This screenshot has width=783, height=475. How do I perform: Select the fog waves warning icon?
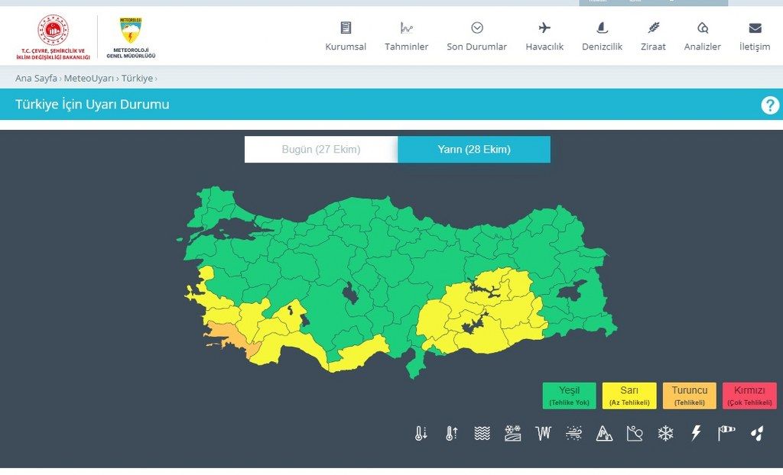[482, 433]
